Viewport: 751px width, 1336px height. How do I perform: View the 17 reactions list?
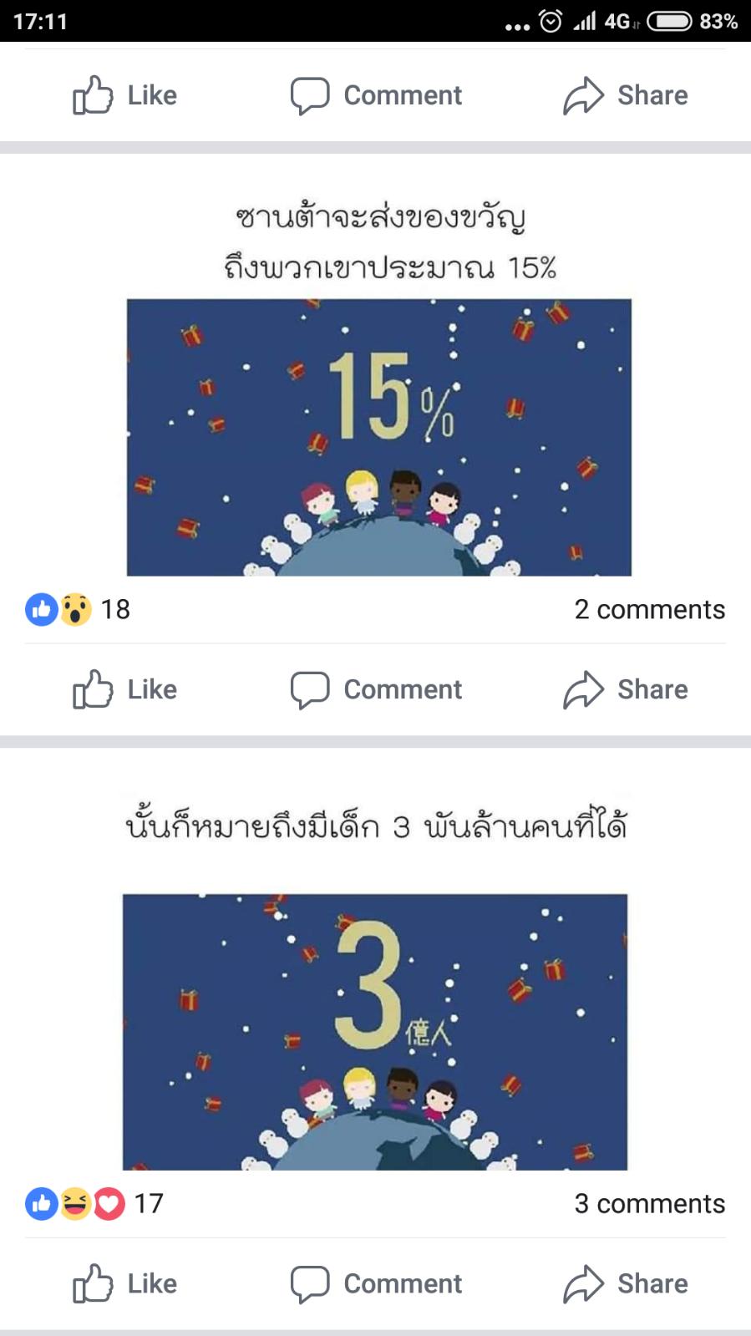click(94, 1203)
